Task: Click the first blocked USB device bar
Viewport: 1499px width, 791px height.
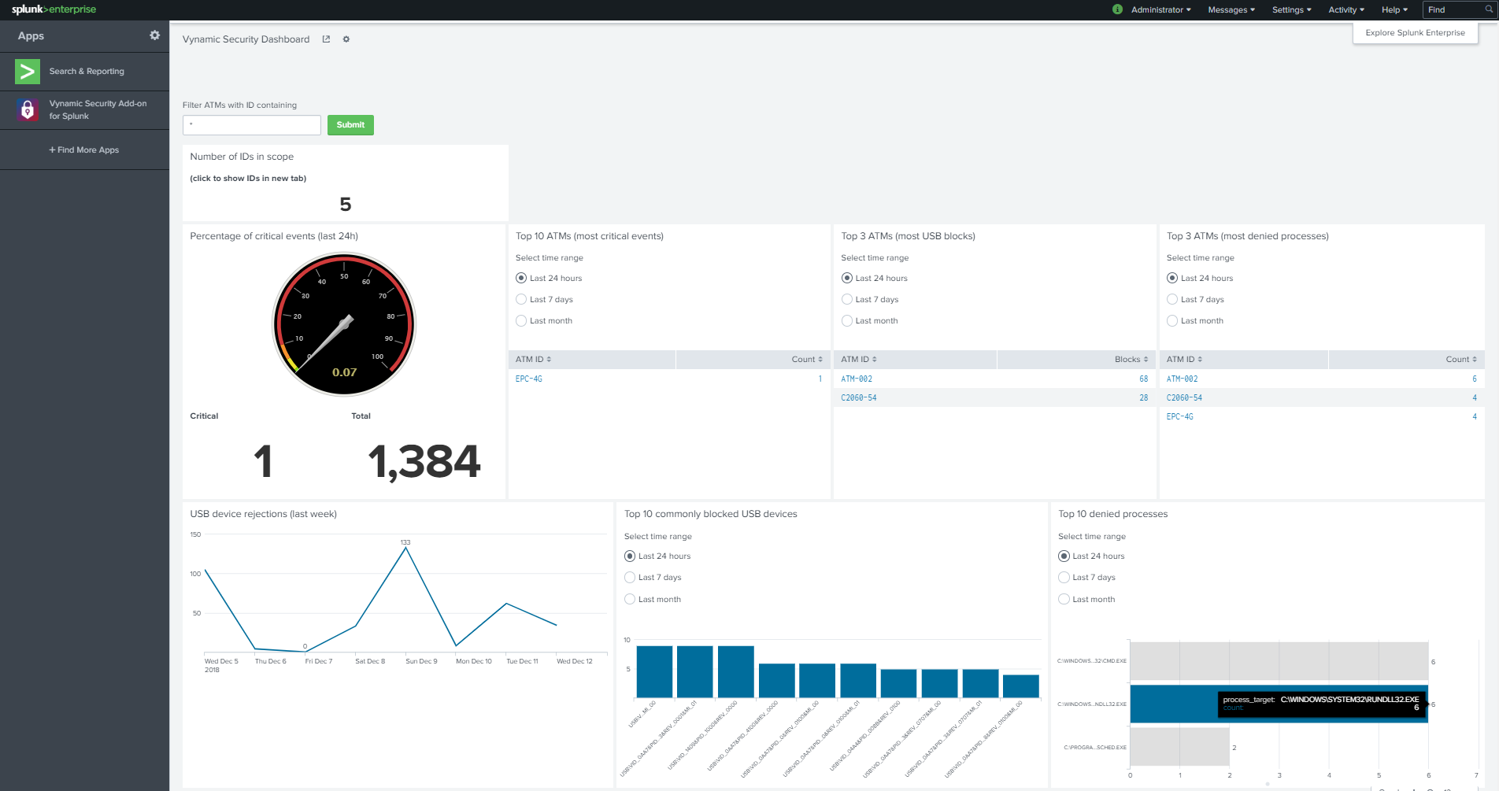Action: tap(654, 671)
